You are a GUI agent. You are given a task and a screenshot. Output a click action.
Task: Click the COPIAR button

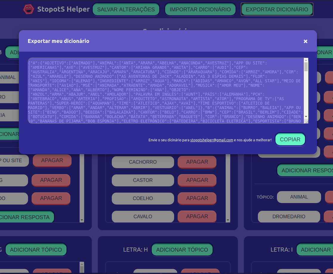[x=290, y=139]
